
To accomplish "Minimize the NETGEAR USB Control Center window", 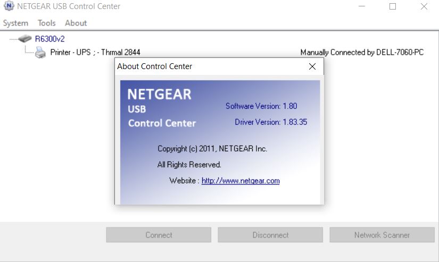I will (362, 7).
